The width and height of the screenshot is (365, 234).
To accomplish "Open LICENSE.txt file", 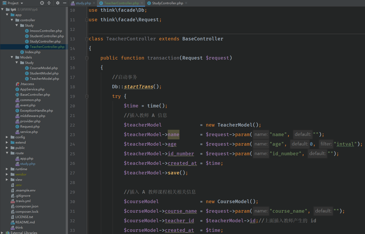I will click(x=24, y=217).
